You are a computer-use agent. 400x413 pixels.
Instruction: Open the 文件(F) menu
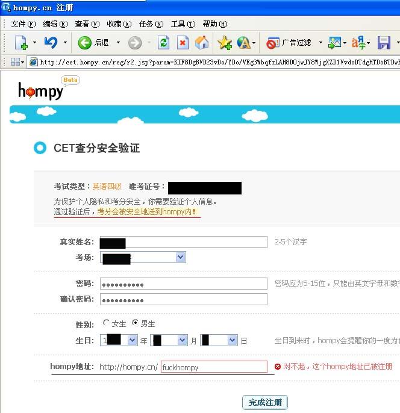coord(23,24)
